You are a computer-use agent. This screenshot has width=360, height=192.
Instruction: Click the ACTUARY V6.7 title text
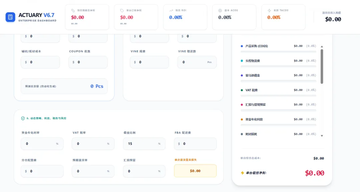(x=37, y=15)
